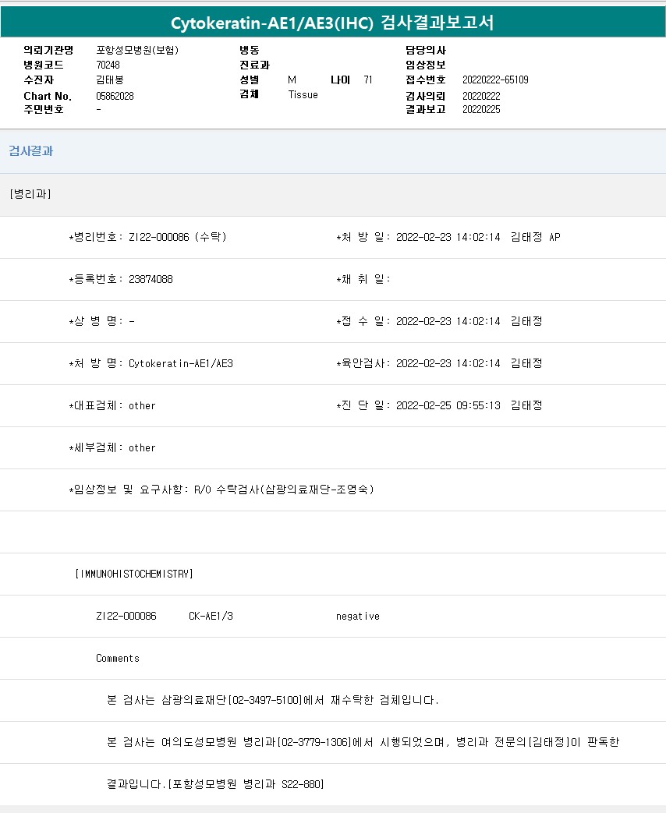666x813 pixels.
Task: Select the sex value 'M'
Action: point(292,80)
